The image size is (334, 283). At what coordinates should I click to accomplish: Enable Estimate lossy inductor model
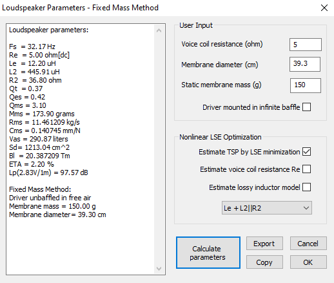pos(306,187)
